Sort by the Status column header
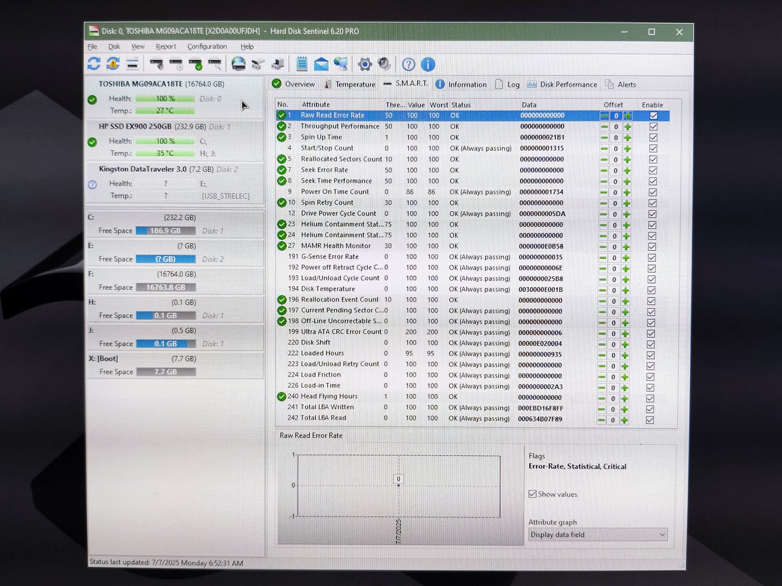Screen dimensions: 782x586 461,105
